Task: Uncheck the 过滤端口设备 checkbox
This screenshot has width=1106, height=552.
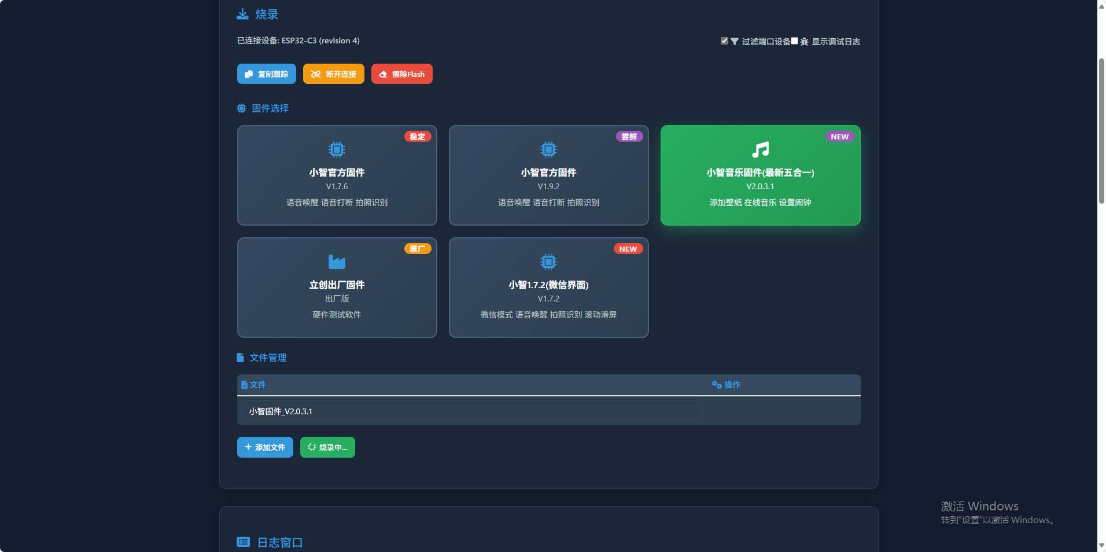Action: coord(724,41)
